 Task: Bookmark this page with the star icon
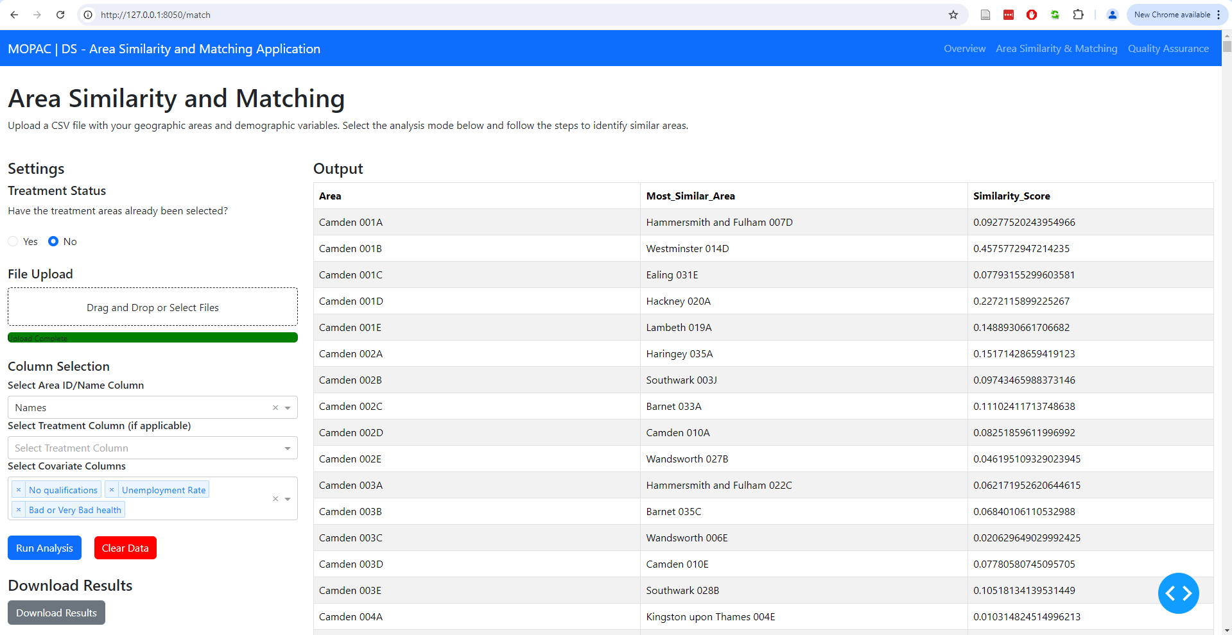953,15
